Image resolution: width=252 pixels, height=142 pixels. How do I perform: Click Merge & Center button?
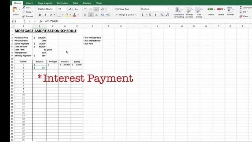tap(125, 15)
